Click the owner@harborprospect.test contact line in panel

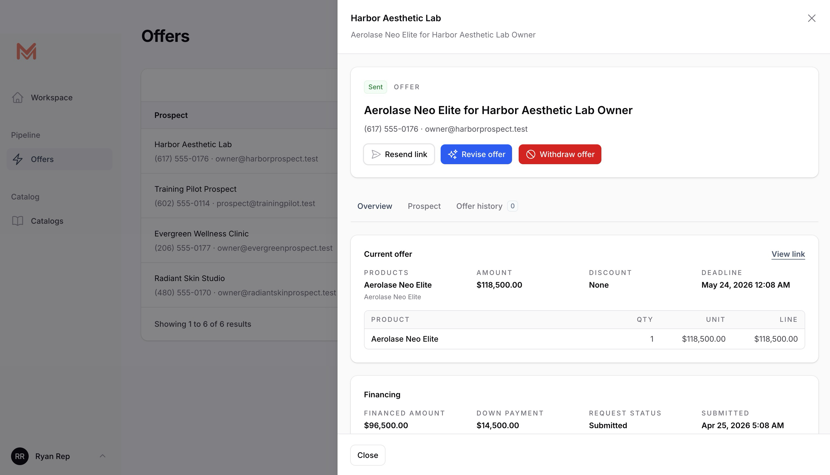point(446,129)
